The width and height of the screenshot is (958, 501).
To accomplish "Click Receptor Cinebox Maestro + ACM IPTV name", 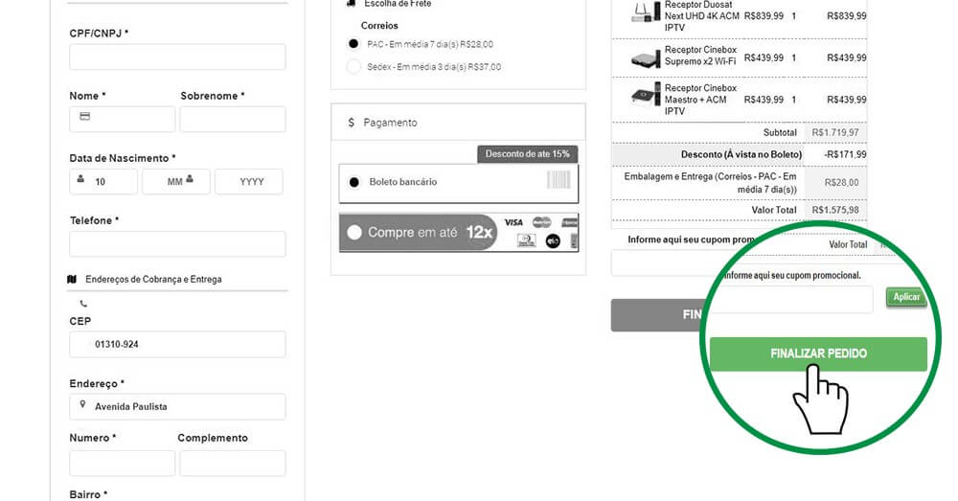I will (x=701, y=100).
